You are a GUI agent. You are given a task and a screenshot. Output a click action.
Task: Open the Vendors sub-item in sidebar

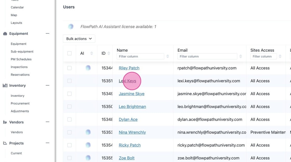tap(17, 132)
